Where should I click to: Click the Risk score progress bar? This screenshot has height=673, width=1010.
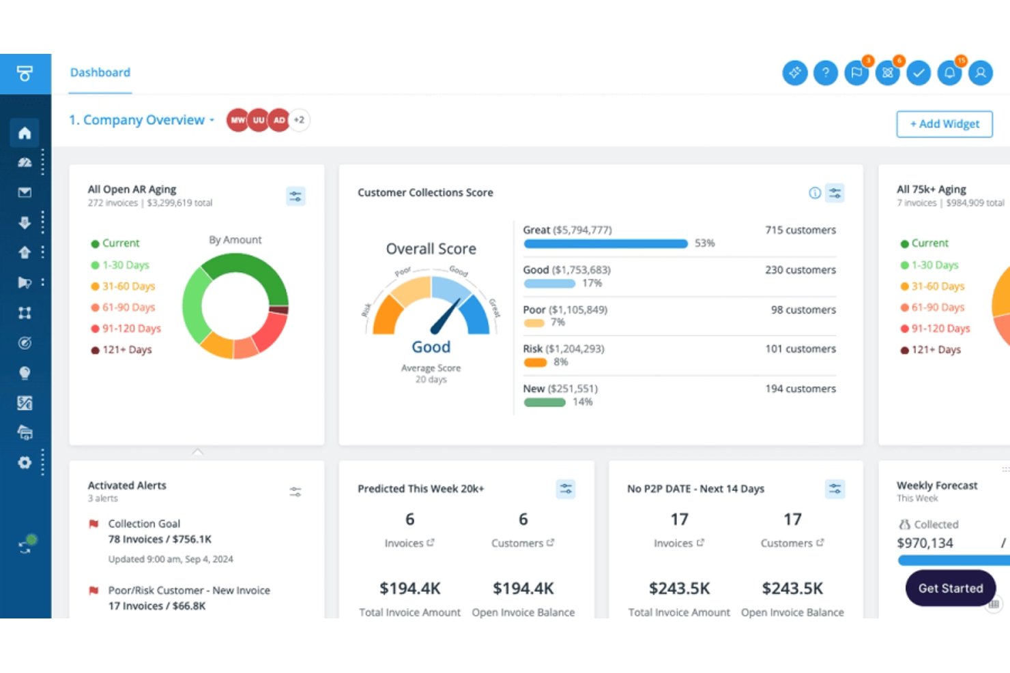point(535,362)
